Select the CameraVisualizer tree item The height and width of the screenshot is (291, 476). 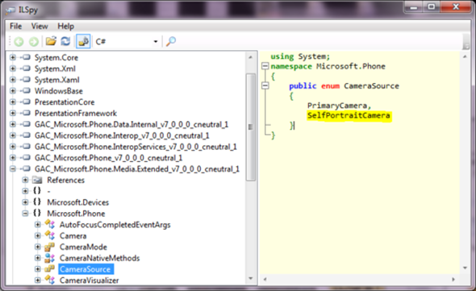point(89,280)
